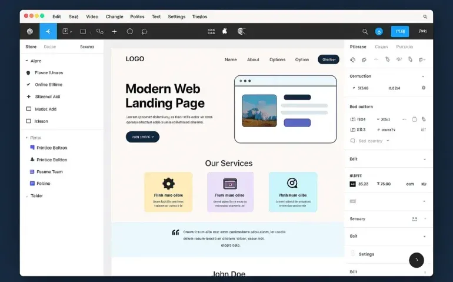Click the round logo icon in toolbar
Image resolution: width=453 pixels, height=282 pixels.
(x=30, y=32)
